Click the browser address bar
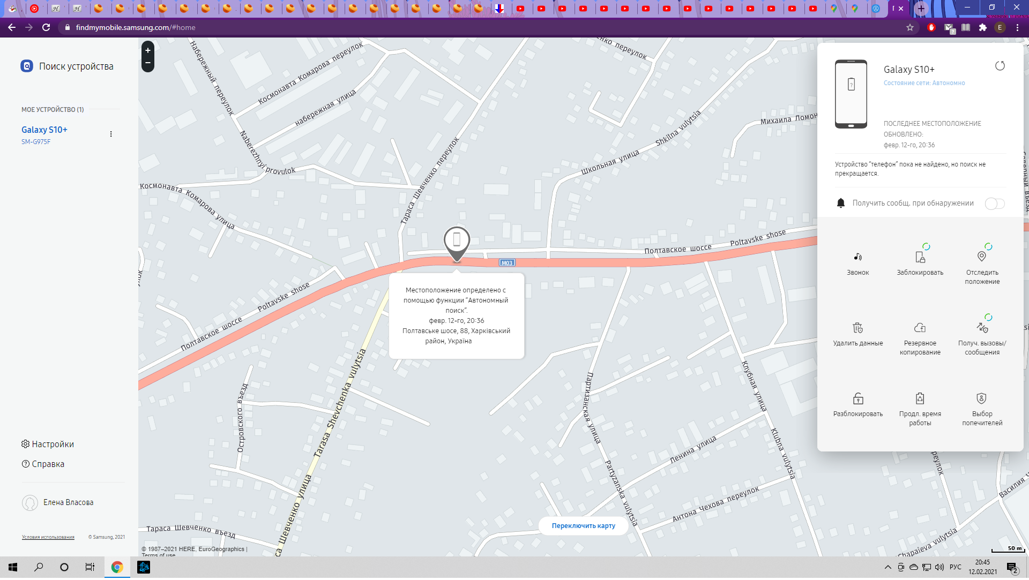Image resolution: width=1029 pixels, height=580 pixels. pos(482,27)
